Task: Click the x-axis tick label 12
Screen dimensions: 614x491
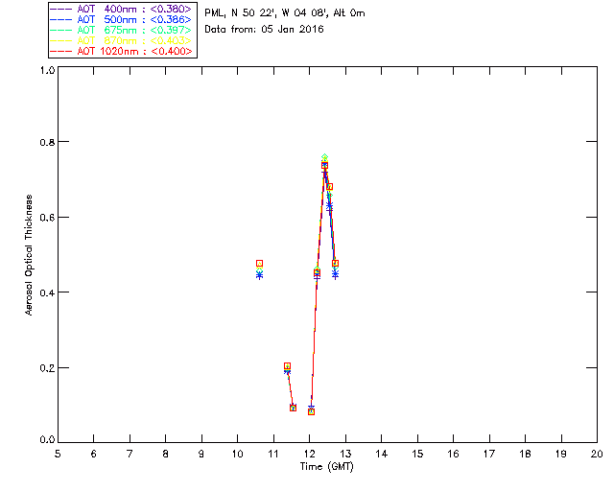Action: (309, 454)
